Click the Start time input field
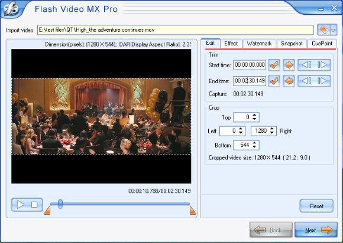 250,65
